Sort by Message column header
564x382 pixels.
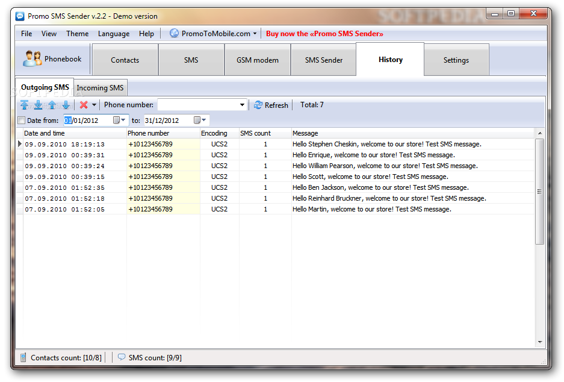[412, 133]
